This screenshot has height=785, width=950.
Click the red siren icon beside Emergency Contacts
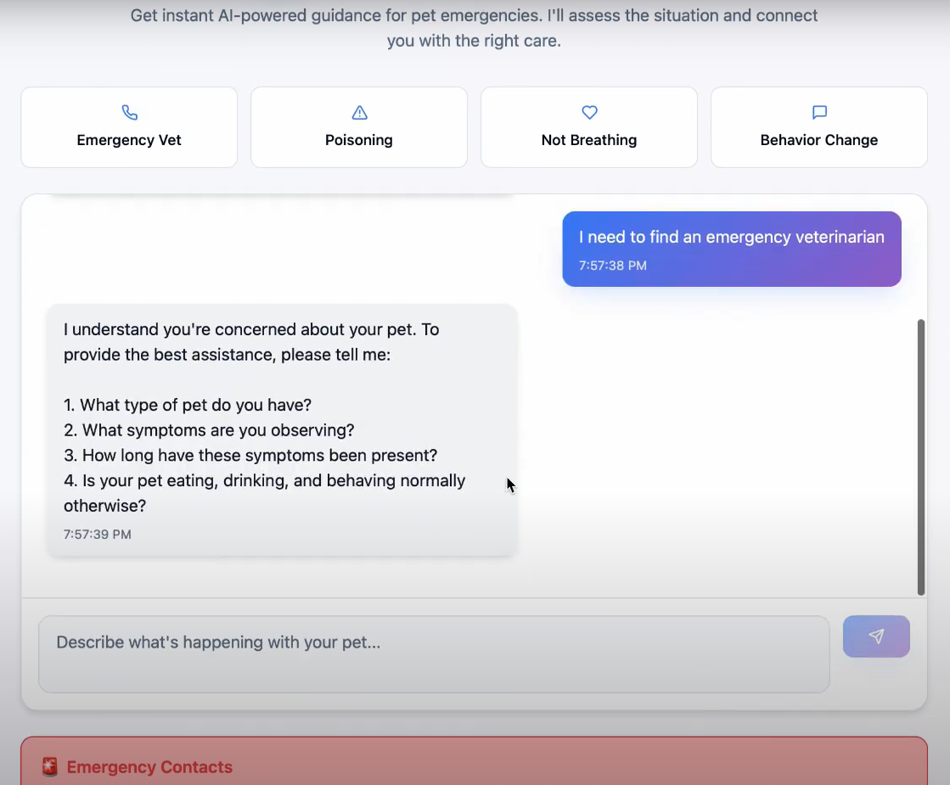coord(50,767)
